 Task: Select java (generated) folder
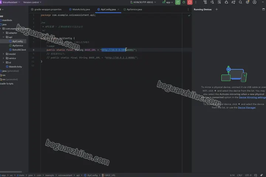[x=10, y=71]
